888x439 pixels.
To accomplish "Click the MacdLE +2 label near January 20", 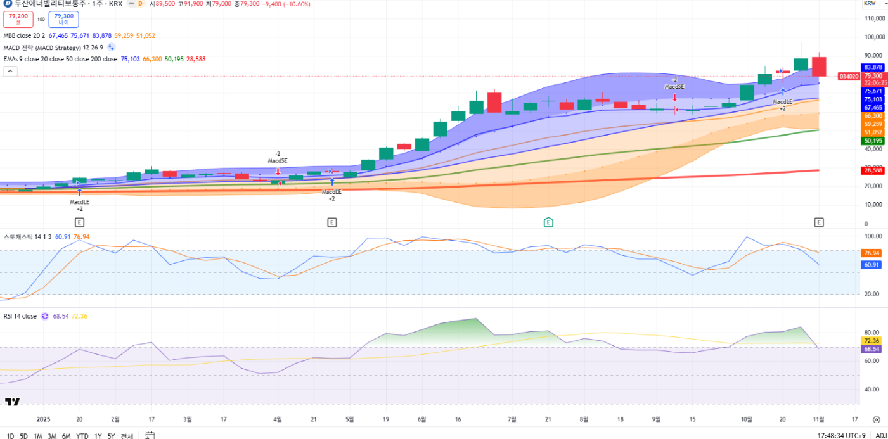I will coord(80,205).
